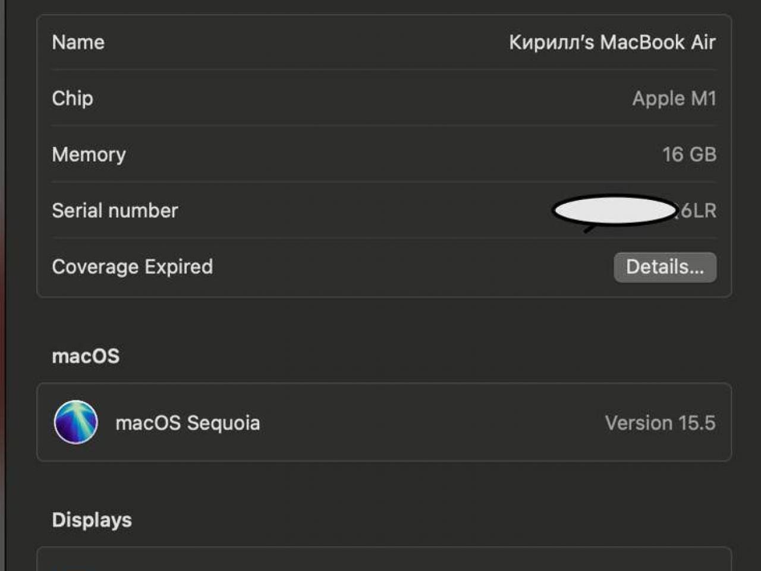Click the Version 15.5 text
The image size is (761, 571).
click(x=660, y=423)
